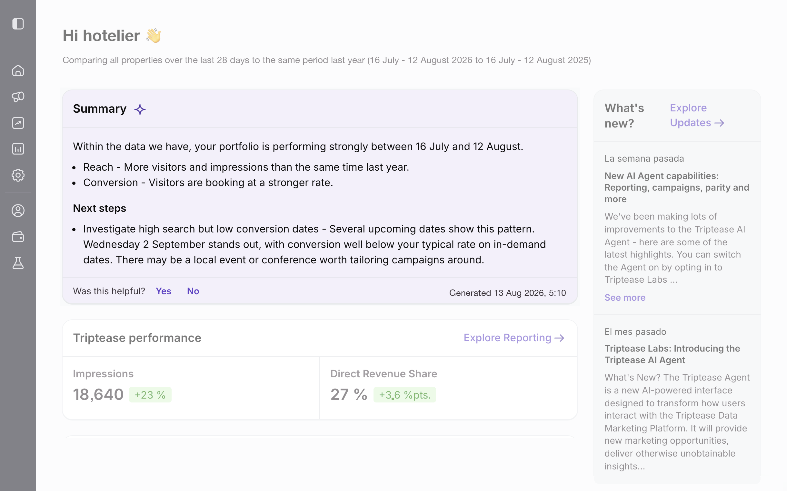Screen dimensions: 787x491
Task: Open the Labs flask icon
Action: (18, 263)
